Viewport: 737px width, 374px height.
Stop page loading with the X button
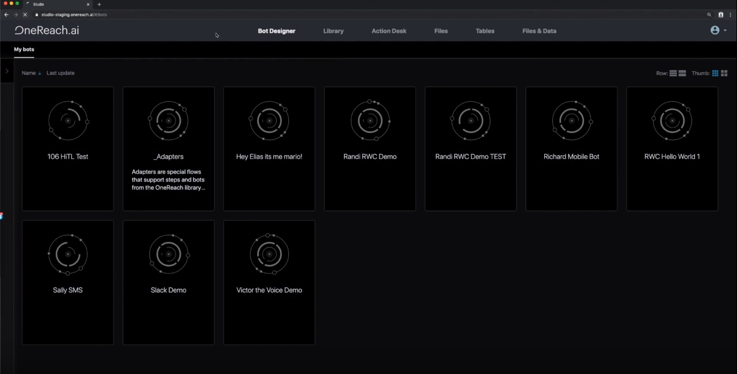pyautogui.click(x=25, y=14)
